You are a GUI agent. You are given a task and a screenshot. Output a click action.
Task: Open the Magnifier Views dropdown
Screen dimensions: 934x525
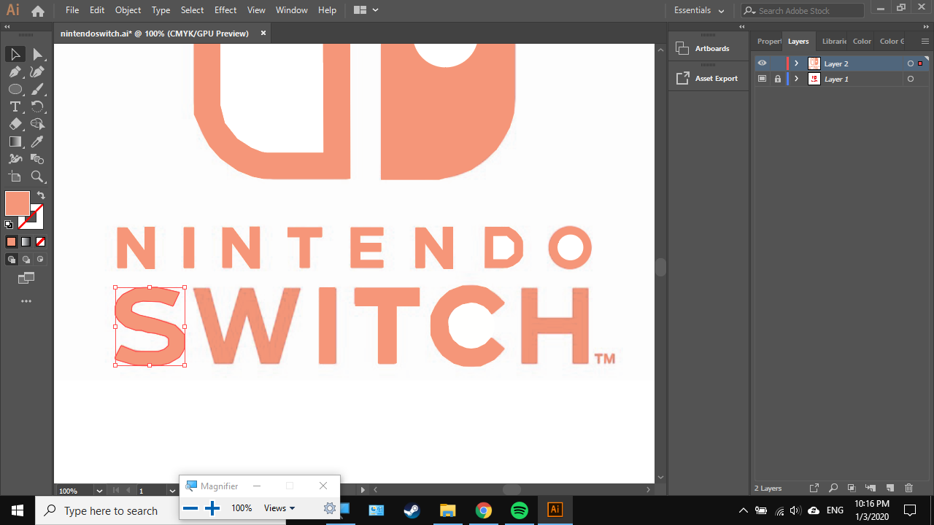[279, 508]
